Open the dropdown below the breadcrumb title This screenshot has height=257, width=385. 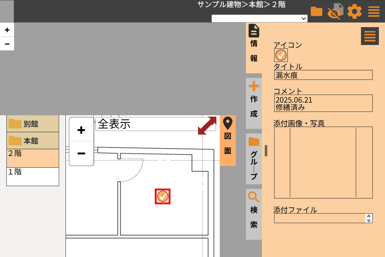coord(260,19)
